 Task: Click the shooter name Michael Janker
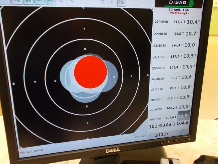tap(31, 152)
